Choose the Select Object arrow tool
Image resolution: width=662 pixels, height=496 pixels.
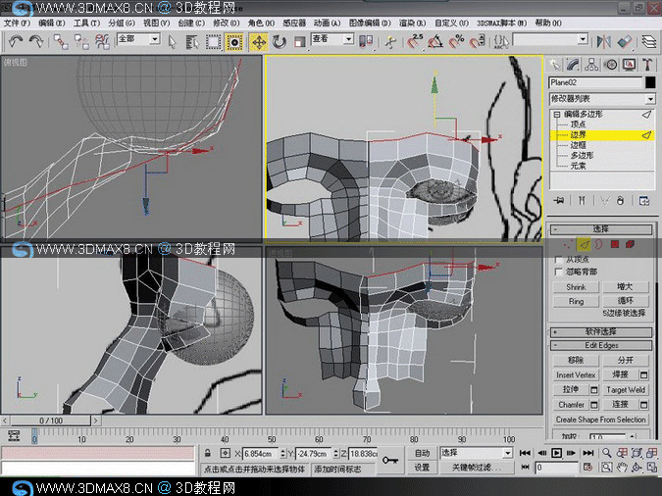point(172,42)
